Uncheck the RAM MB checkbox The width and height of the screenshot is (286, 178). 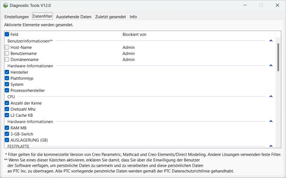pos(7,128)
